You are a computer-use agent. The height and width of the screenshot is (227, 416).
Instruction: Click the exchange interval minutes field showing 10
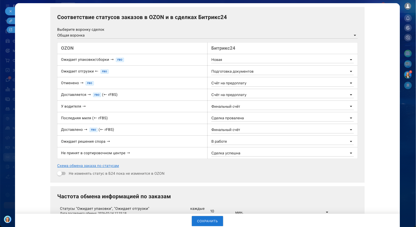(220, 211)
